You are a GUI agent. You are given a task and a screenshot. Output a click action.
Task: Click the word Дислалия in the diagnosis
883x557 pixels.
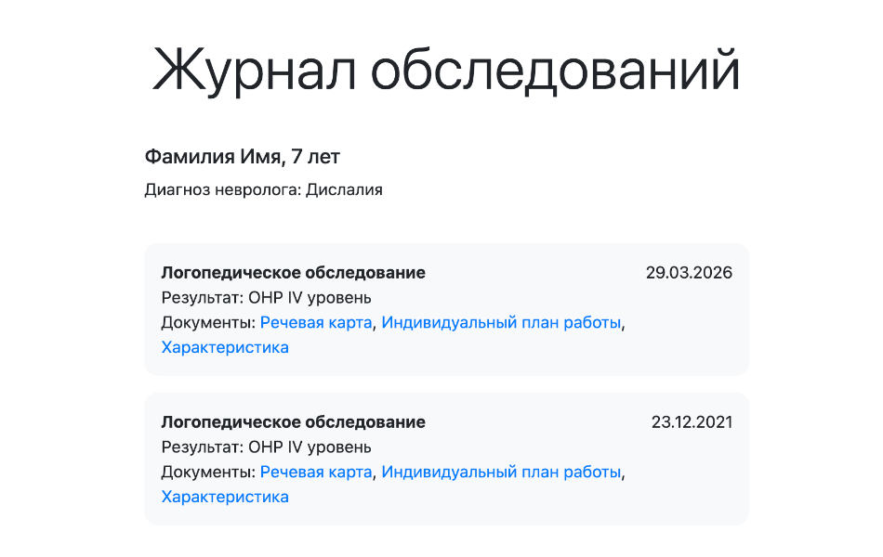pos(345,190)
